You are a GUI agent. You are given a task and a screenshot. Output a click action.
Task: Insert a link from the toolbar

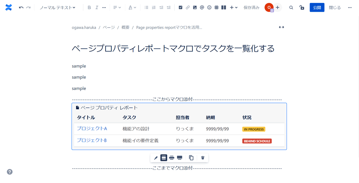(x=188, y=8)
